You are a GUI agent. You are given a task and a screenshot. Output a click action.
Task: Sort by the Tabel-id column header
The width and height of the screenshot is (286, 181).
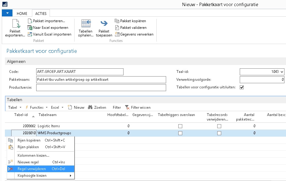(x=21, y=115)
